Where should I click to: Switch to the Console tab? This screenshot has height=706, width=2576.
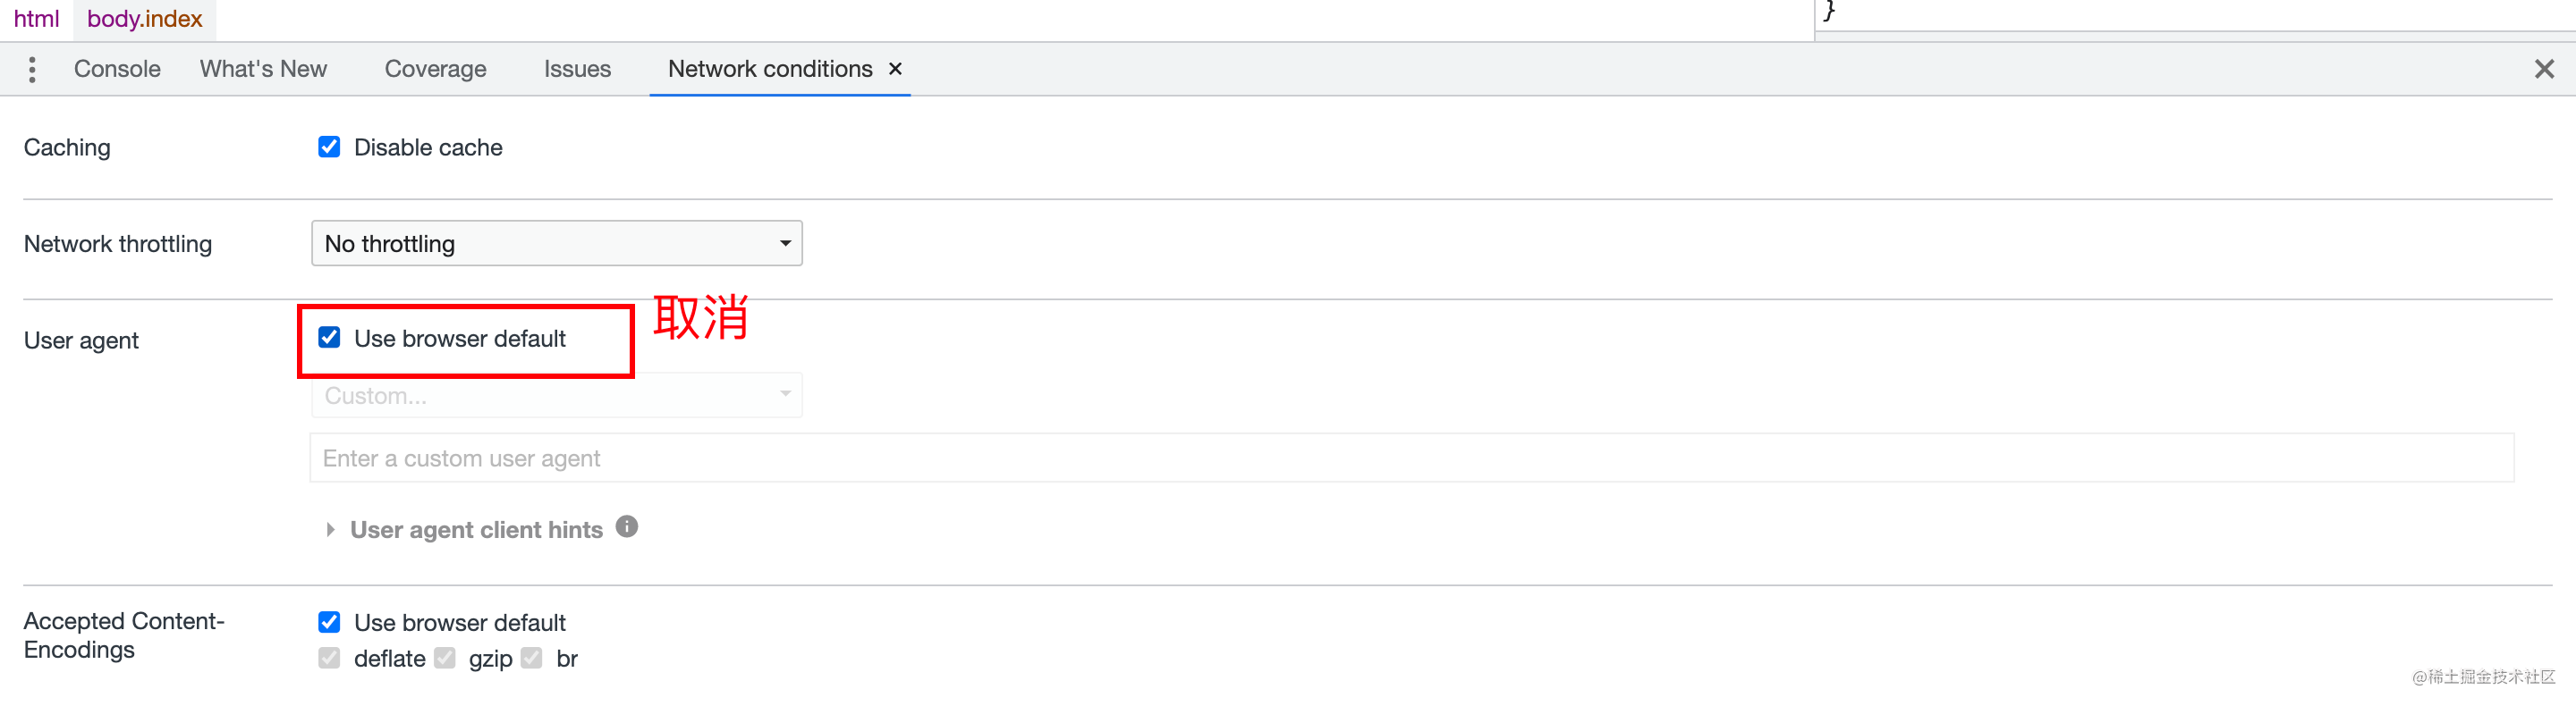117,68
